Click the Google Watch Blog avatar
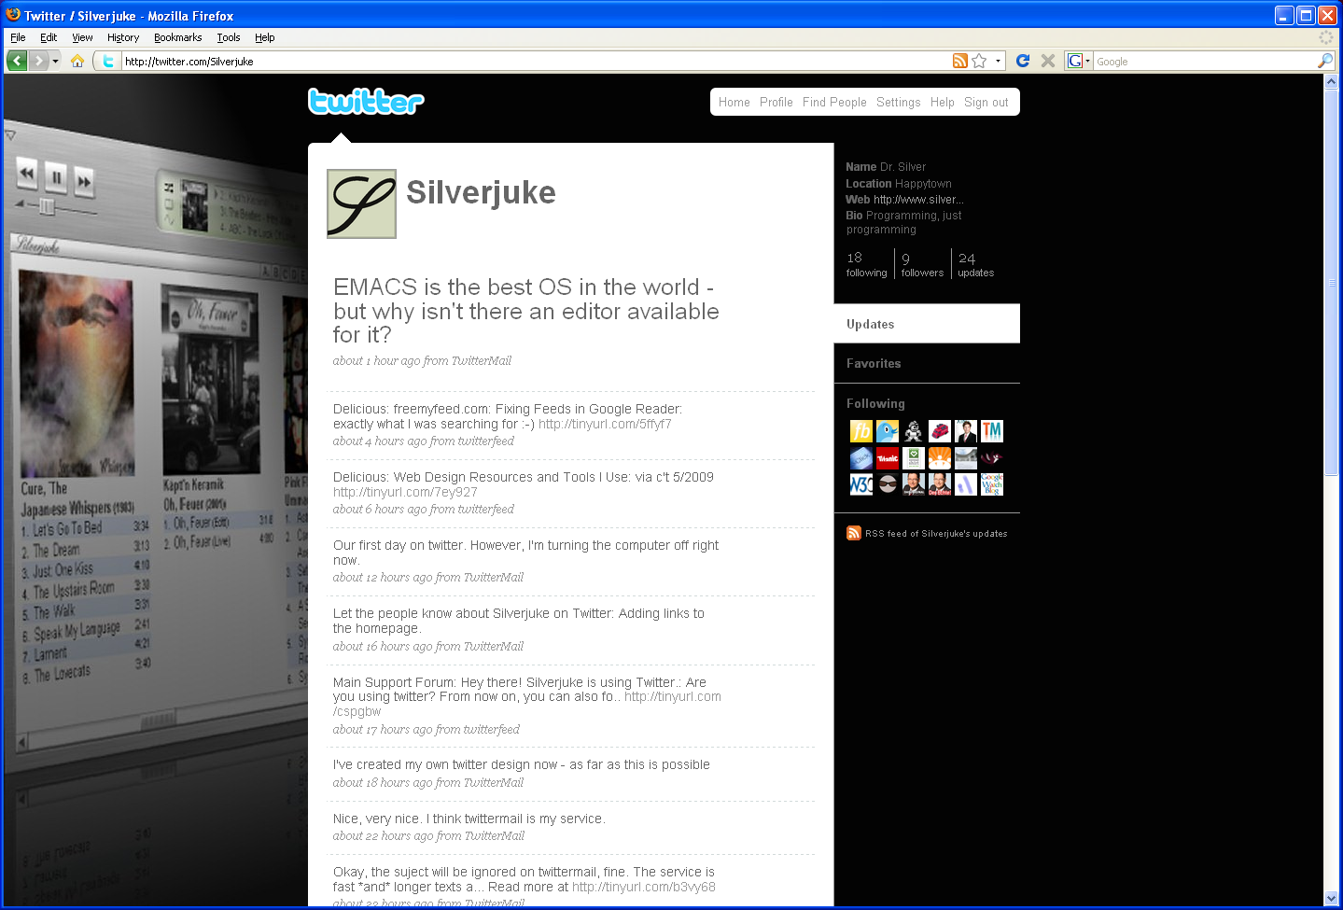 coord(991,483)
